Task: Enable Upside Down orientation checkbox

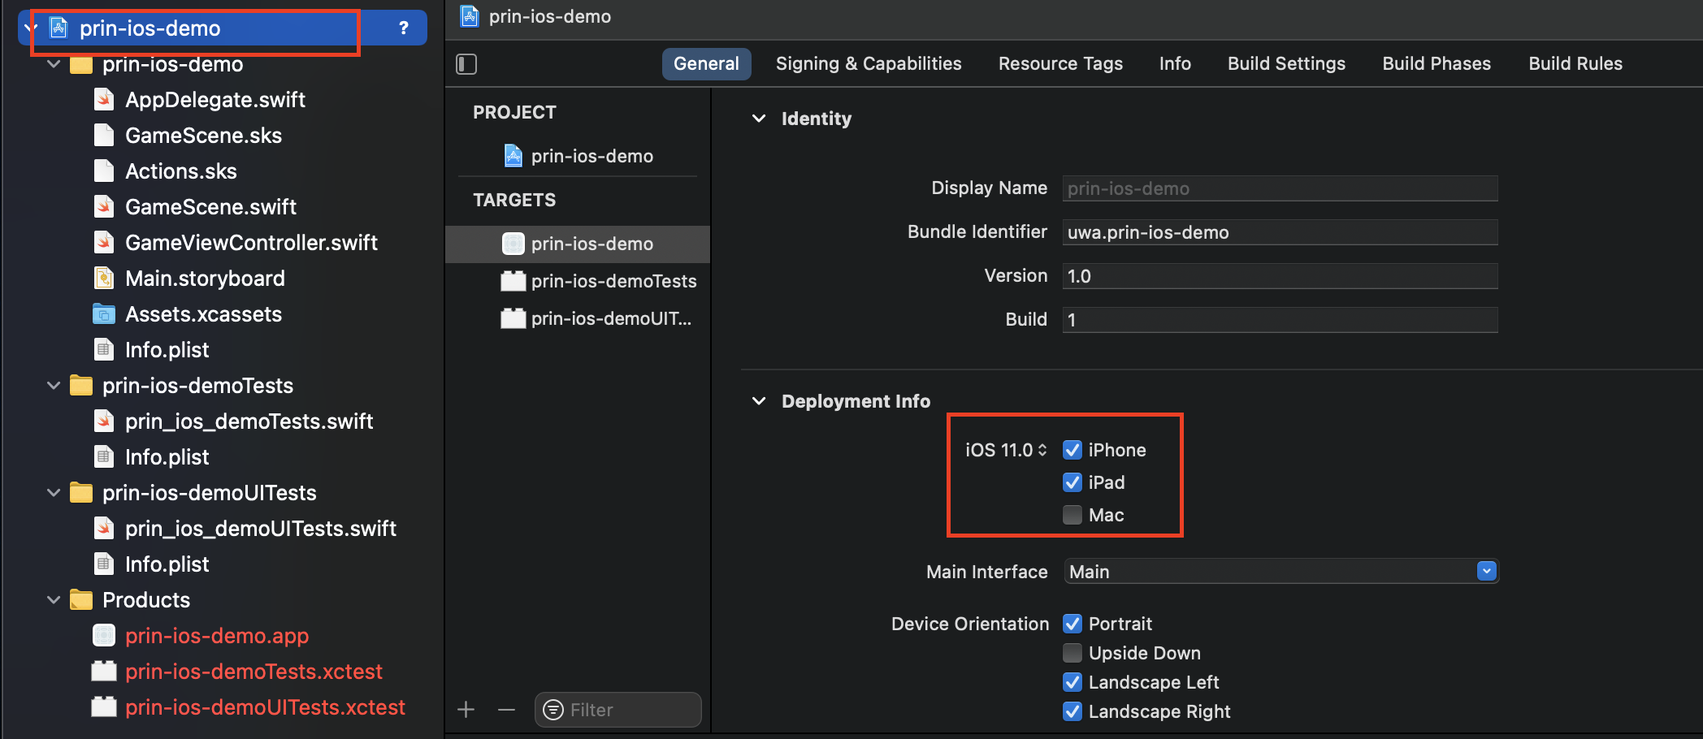Action: pos(1072,653)
